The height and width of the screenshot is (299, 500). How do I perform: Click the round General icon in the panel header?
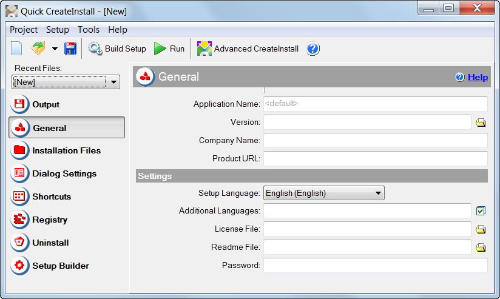145,76
